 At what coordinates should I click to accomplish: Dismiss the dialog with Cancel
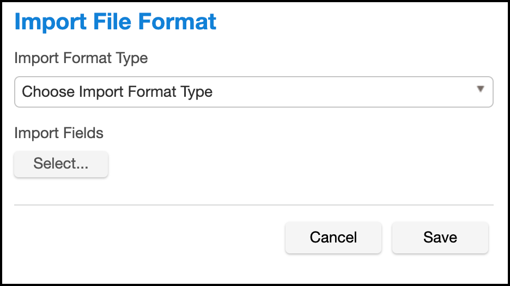(333, 238)
